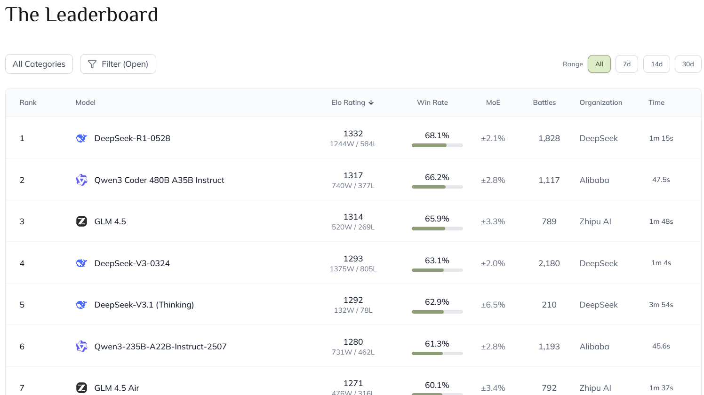Screen dimensions: 704x395
Task: Open the Filter (Open) button
Action: coord(118,64)
